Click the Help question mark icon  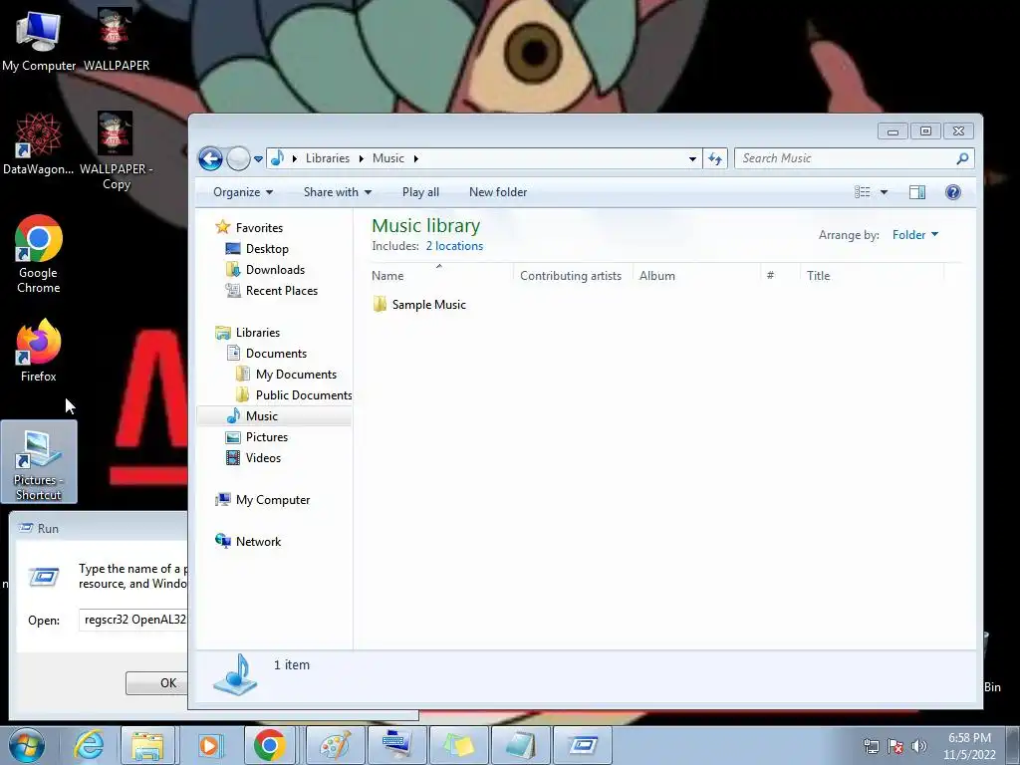(953, 192)
